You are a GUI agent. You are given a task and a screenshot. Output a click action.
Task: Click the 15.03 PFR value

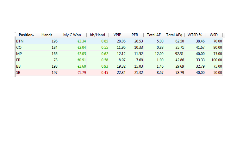tap(139, 66)
